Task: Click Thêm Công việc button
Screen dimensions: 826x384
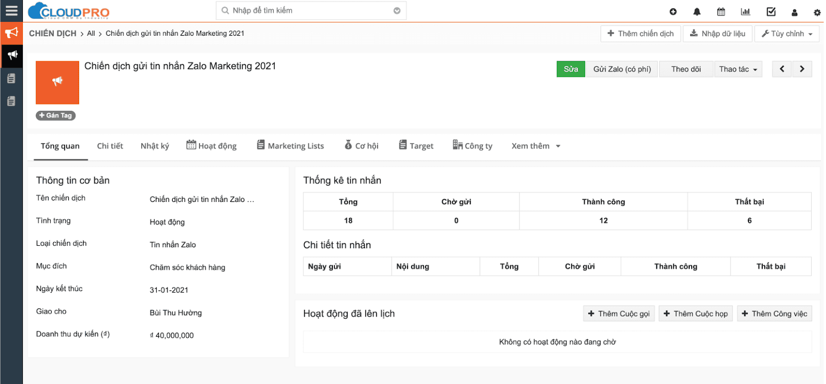Action: pyautogui.click(x=774, y=313)
